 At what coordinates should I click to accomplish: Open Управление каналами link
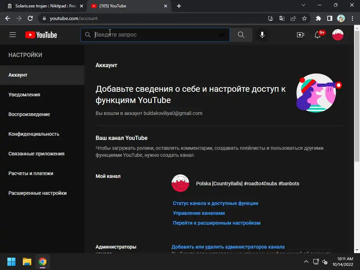pos(199,213)
